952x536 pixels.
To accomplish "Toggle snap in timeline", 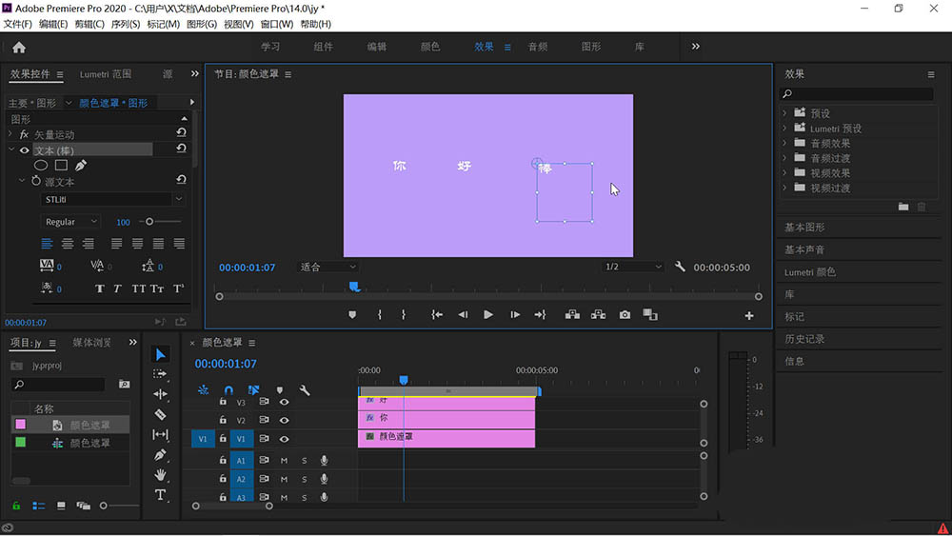I will tap(228, 389).
